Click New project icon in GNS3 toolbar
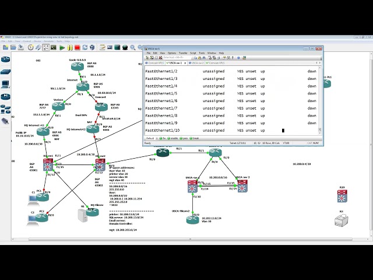The height and width of the screenshot is (280, 373). tap(5, 47)
